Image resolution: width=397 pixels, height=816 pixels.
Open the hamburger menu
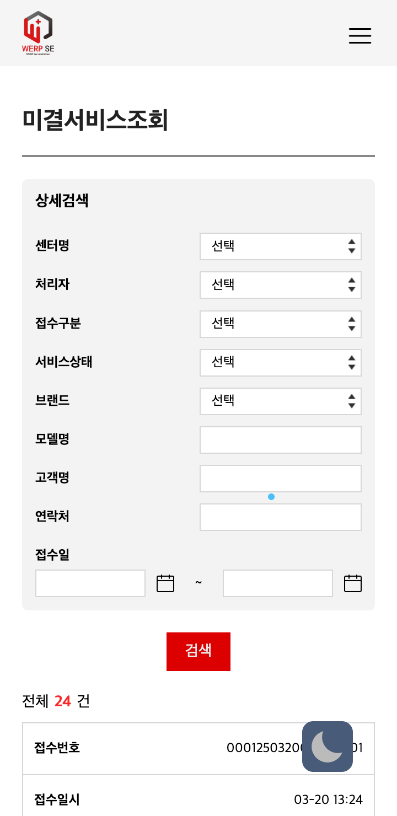(x=360, y=35)
